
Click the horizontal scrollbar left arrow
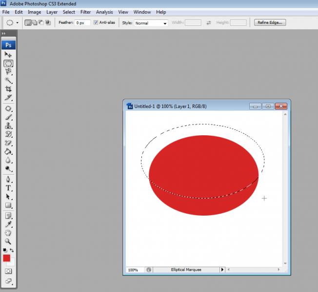coord(229,269)
